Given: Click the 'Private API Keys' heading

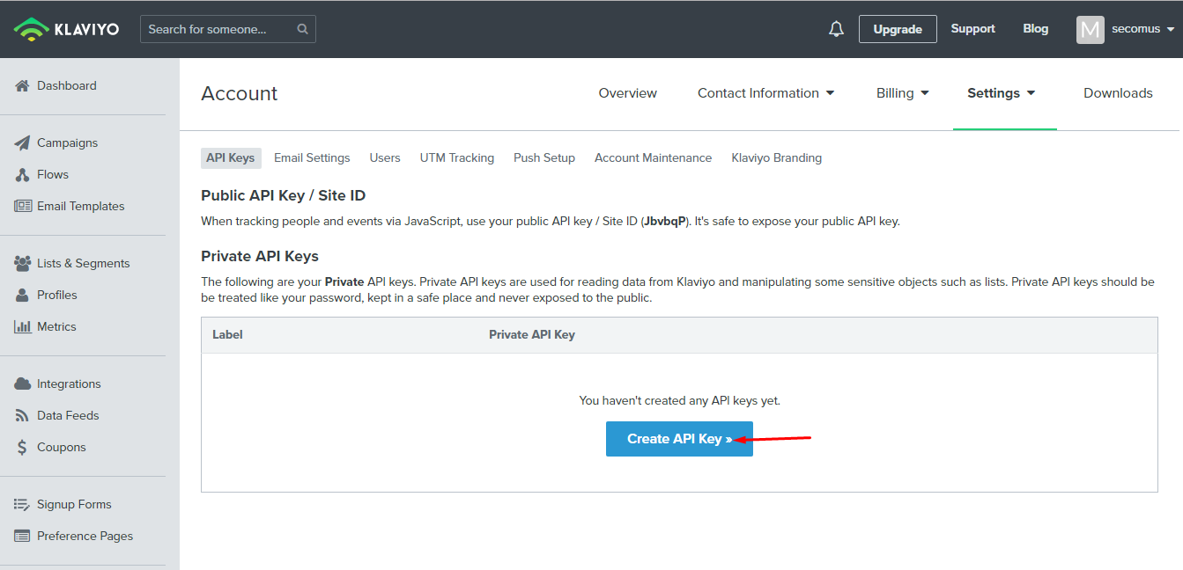Looking at the screenshot, I should pyautogui.click(x=260, y=256).
